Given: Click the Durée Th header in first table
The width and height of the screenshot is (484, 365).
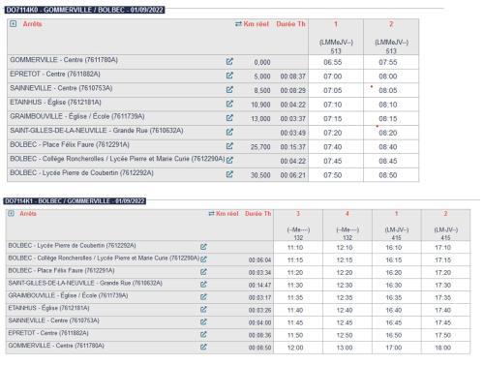Looking at the screenshot, I should (x=290, y=24).
